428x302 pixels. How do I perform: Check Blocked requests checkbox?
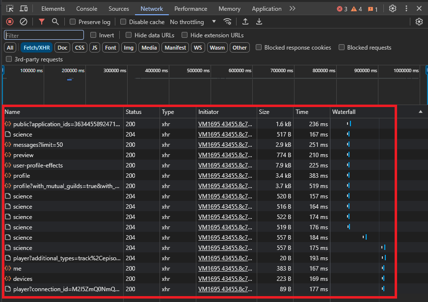pos(342,47)
